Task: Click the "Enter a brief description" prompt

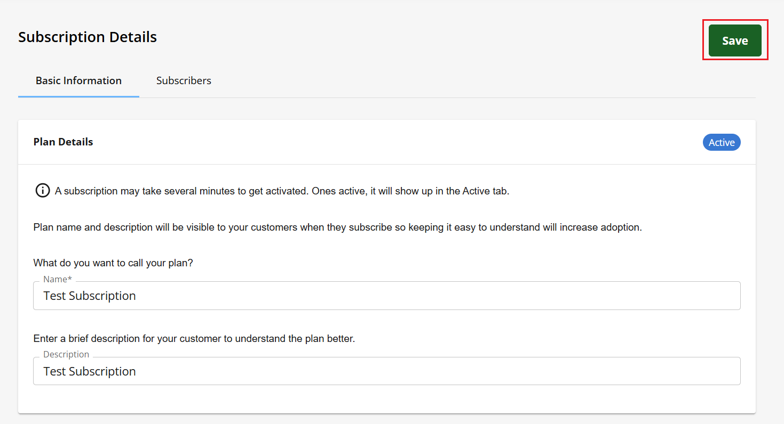Action: [x=194, y=339]
